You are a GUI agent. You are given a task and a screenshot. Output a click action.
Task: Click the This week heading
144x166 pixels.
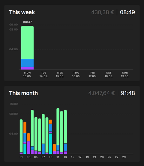coord(22,12)
